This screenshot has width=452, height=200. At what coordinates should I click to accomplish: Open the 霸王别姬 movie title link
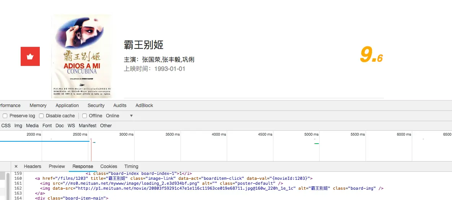[143, 45]
